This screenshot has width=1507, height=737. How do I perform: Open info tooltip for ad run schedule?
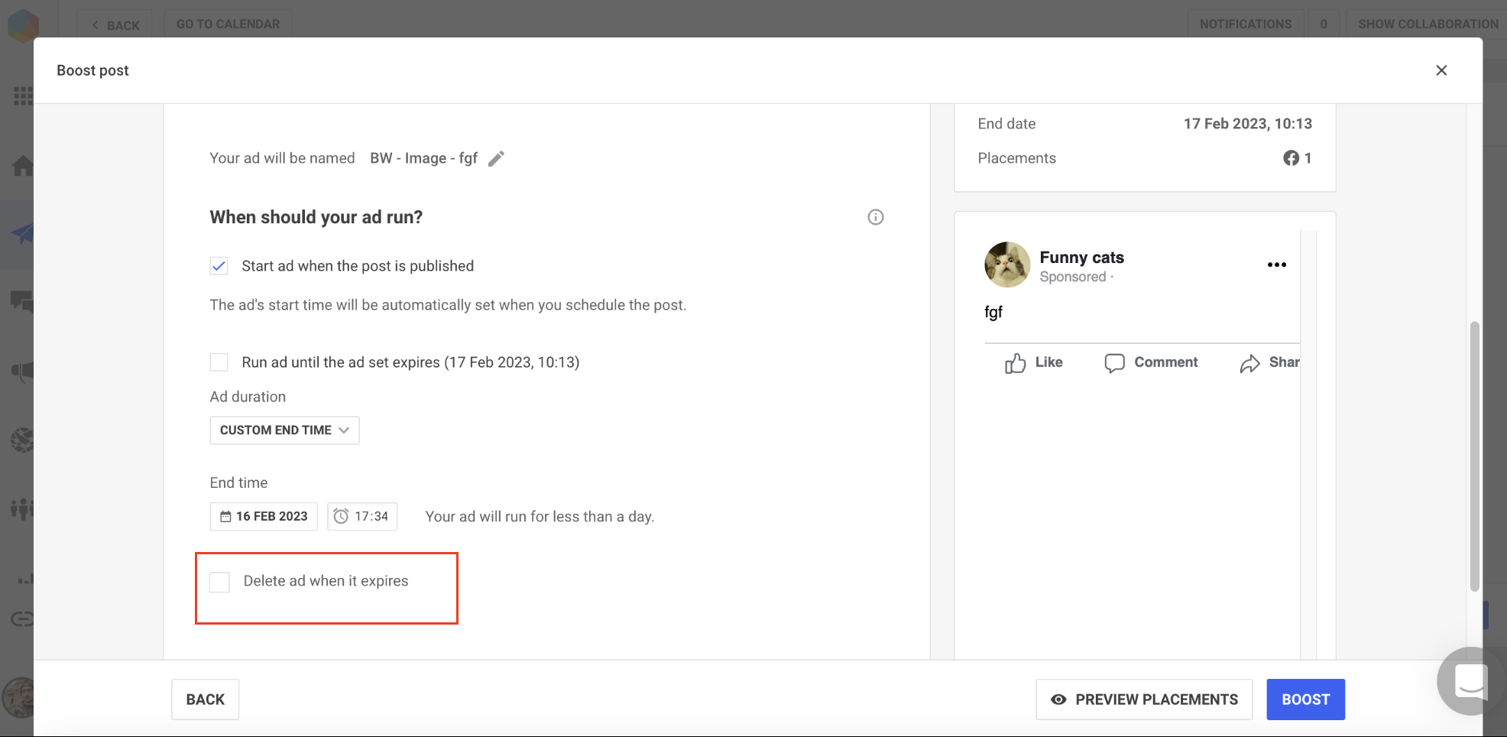pos(876,217)
